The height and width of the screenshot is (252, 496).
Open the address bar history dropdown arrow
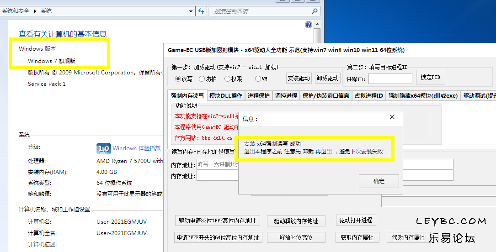point(191,11)
